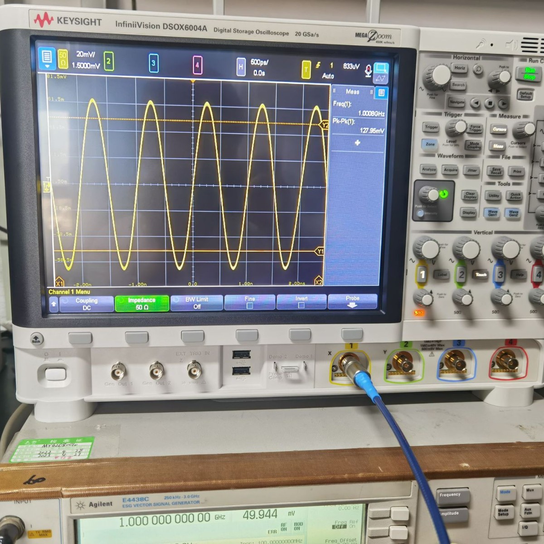
Task: Tap the blue channel 3 badge on screen
Action: tap(153, 63)
